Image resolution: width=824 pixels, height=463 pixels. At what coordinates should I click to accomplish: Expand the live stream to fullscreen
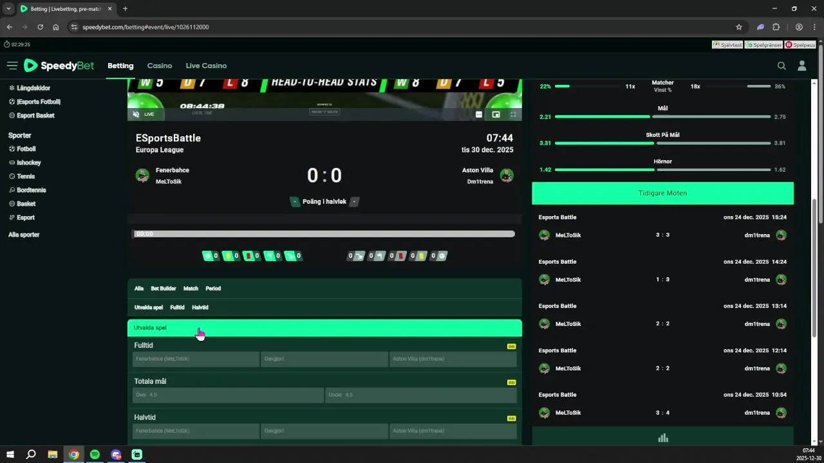[x=513, y=114]
